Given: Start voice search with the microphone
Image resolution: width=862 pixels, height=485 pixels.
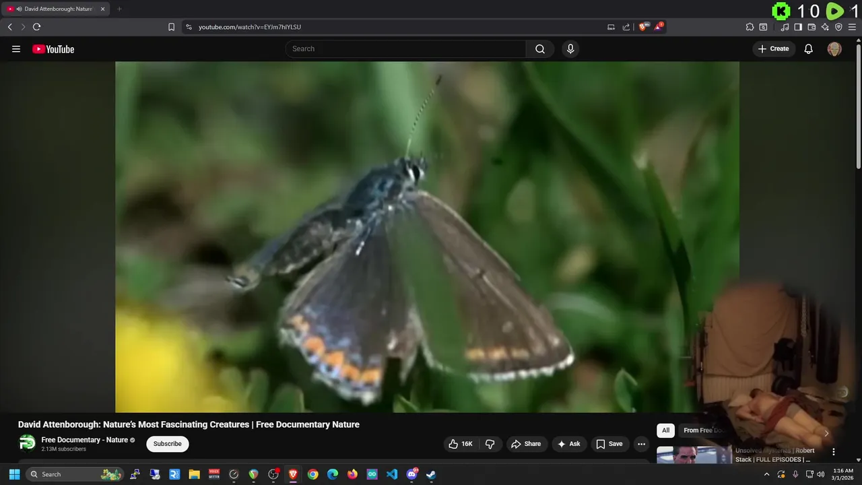Looking at the screenshot, I should coord(570,48).
